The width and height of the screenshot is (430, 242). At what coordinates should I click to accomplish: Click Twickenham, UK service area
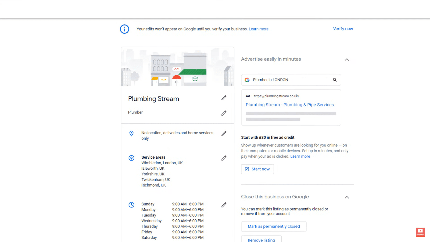[156, 180]
